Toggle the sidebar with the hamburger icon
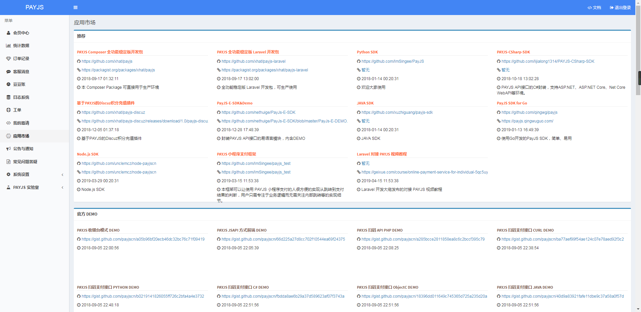This screenshot has width=641, height=312. (x=75, y=7)
